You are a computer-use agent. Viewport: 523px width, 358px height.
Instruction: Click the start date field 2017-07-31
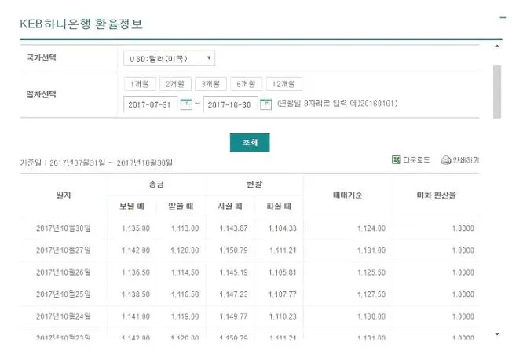tap(151, 104)
